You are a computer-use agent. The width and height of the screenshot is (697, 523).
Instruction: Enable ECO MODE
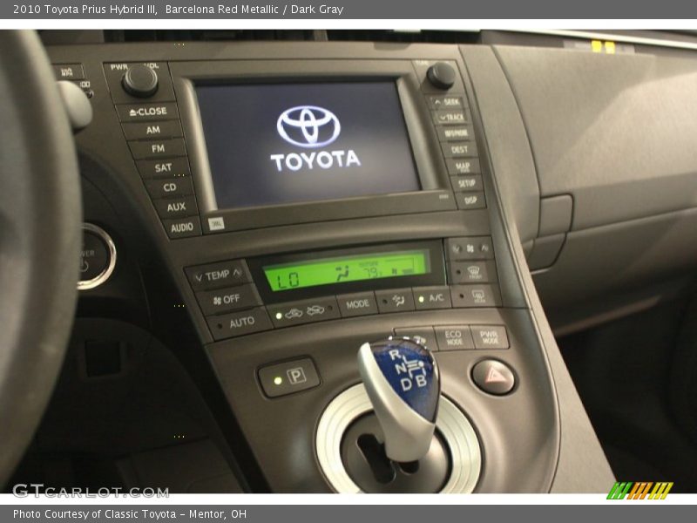coord(453,338)
